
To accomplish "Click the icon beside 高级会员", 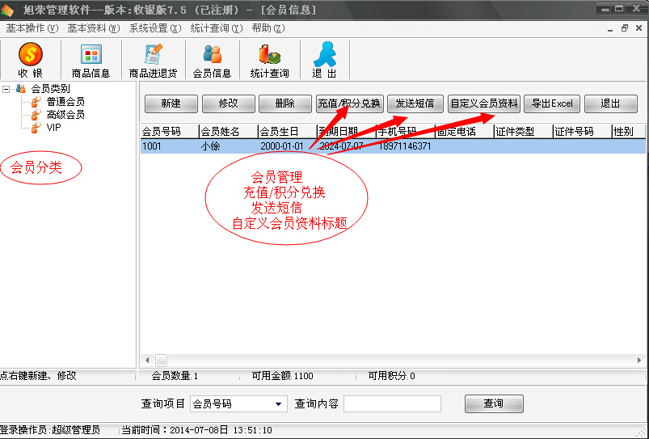I will (36, 114).
